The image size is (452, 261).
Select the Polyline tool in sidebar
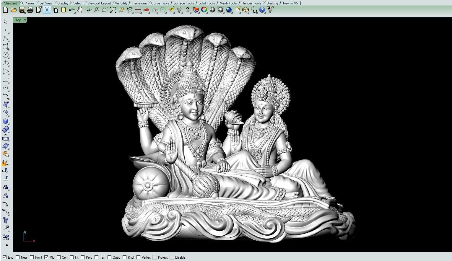click(x=6, y=39)
